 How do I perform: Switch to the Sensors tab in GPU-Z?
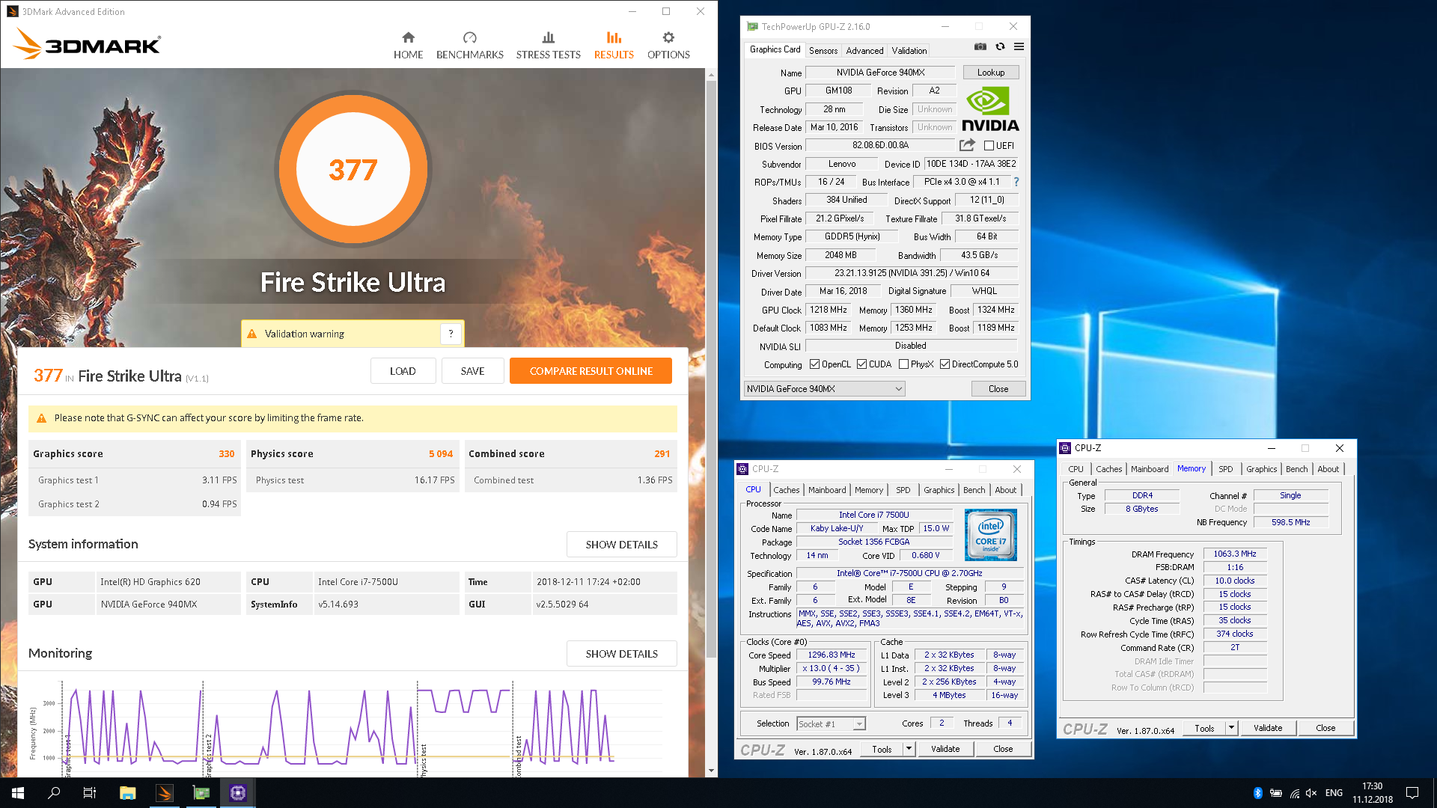(823, 50)
